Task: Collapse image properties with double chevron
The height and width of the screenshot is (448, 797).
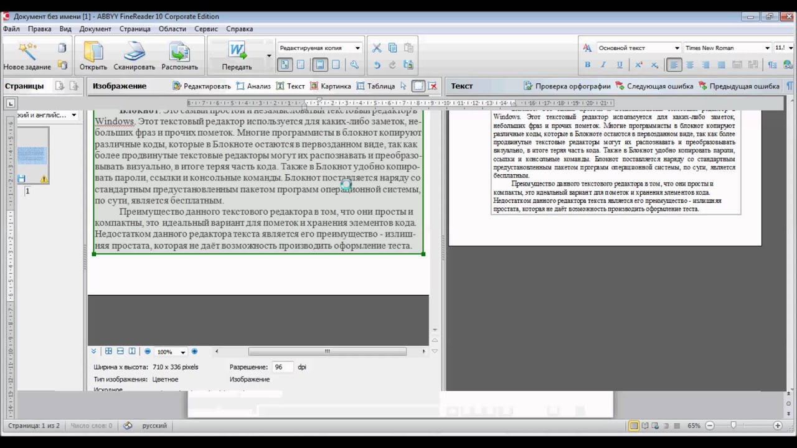Action: pyautogui.click(x=93, y=352)
